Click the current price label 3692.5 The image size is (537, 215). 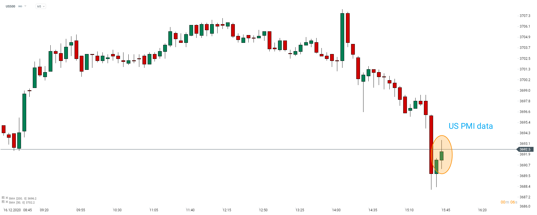tap(525, 149)
